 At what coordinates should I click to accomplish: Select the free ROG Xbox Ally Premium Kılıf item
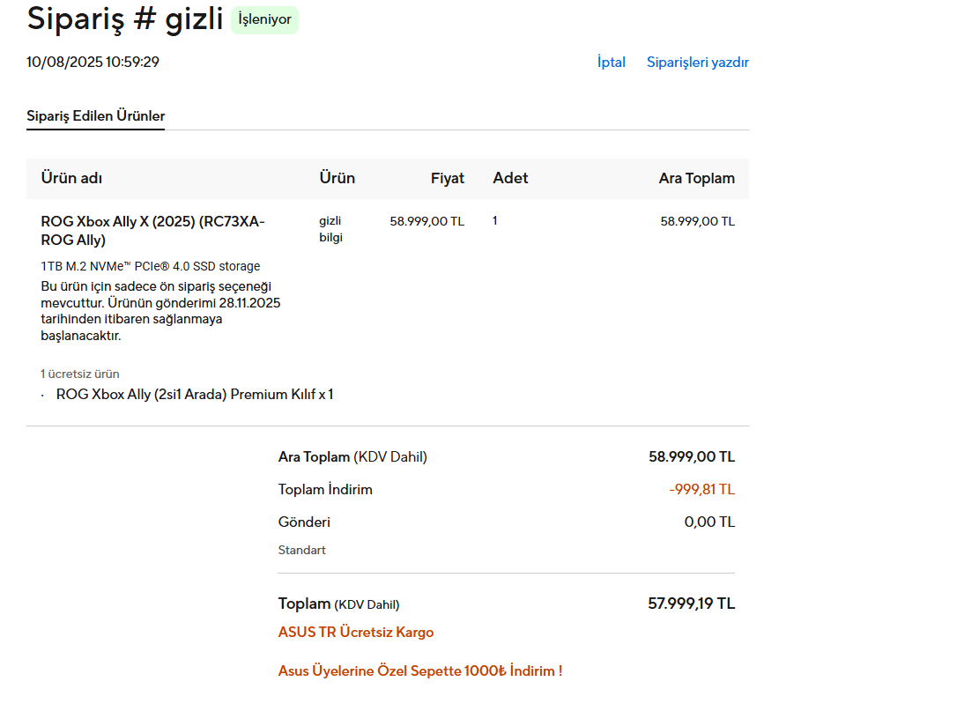coord(194,395)
